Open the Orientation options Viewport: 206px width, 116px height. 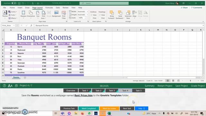click(31, 15)
